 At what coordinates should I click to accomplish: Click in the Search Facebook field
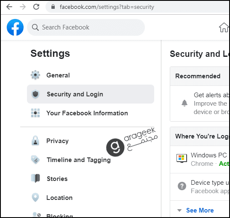[86, 27]
